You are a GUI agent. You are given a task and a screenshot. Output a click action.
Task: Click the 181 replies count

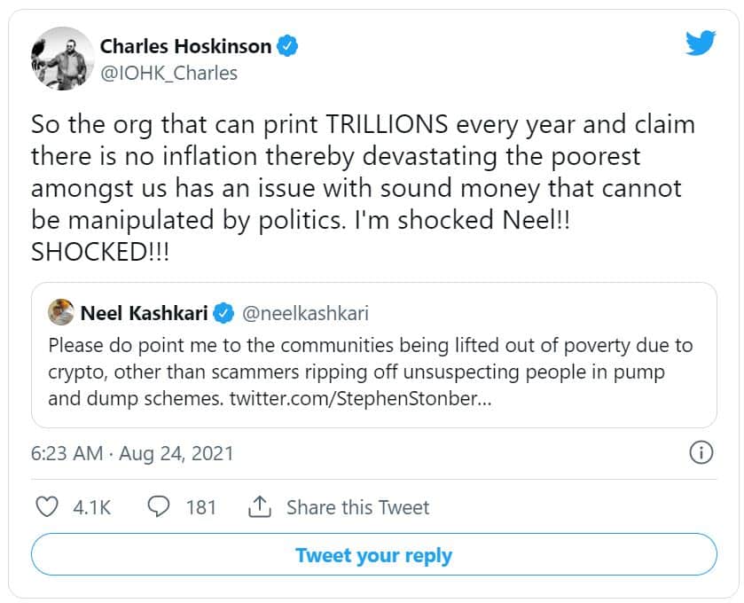[201, 507]
